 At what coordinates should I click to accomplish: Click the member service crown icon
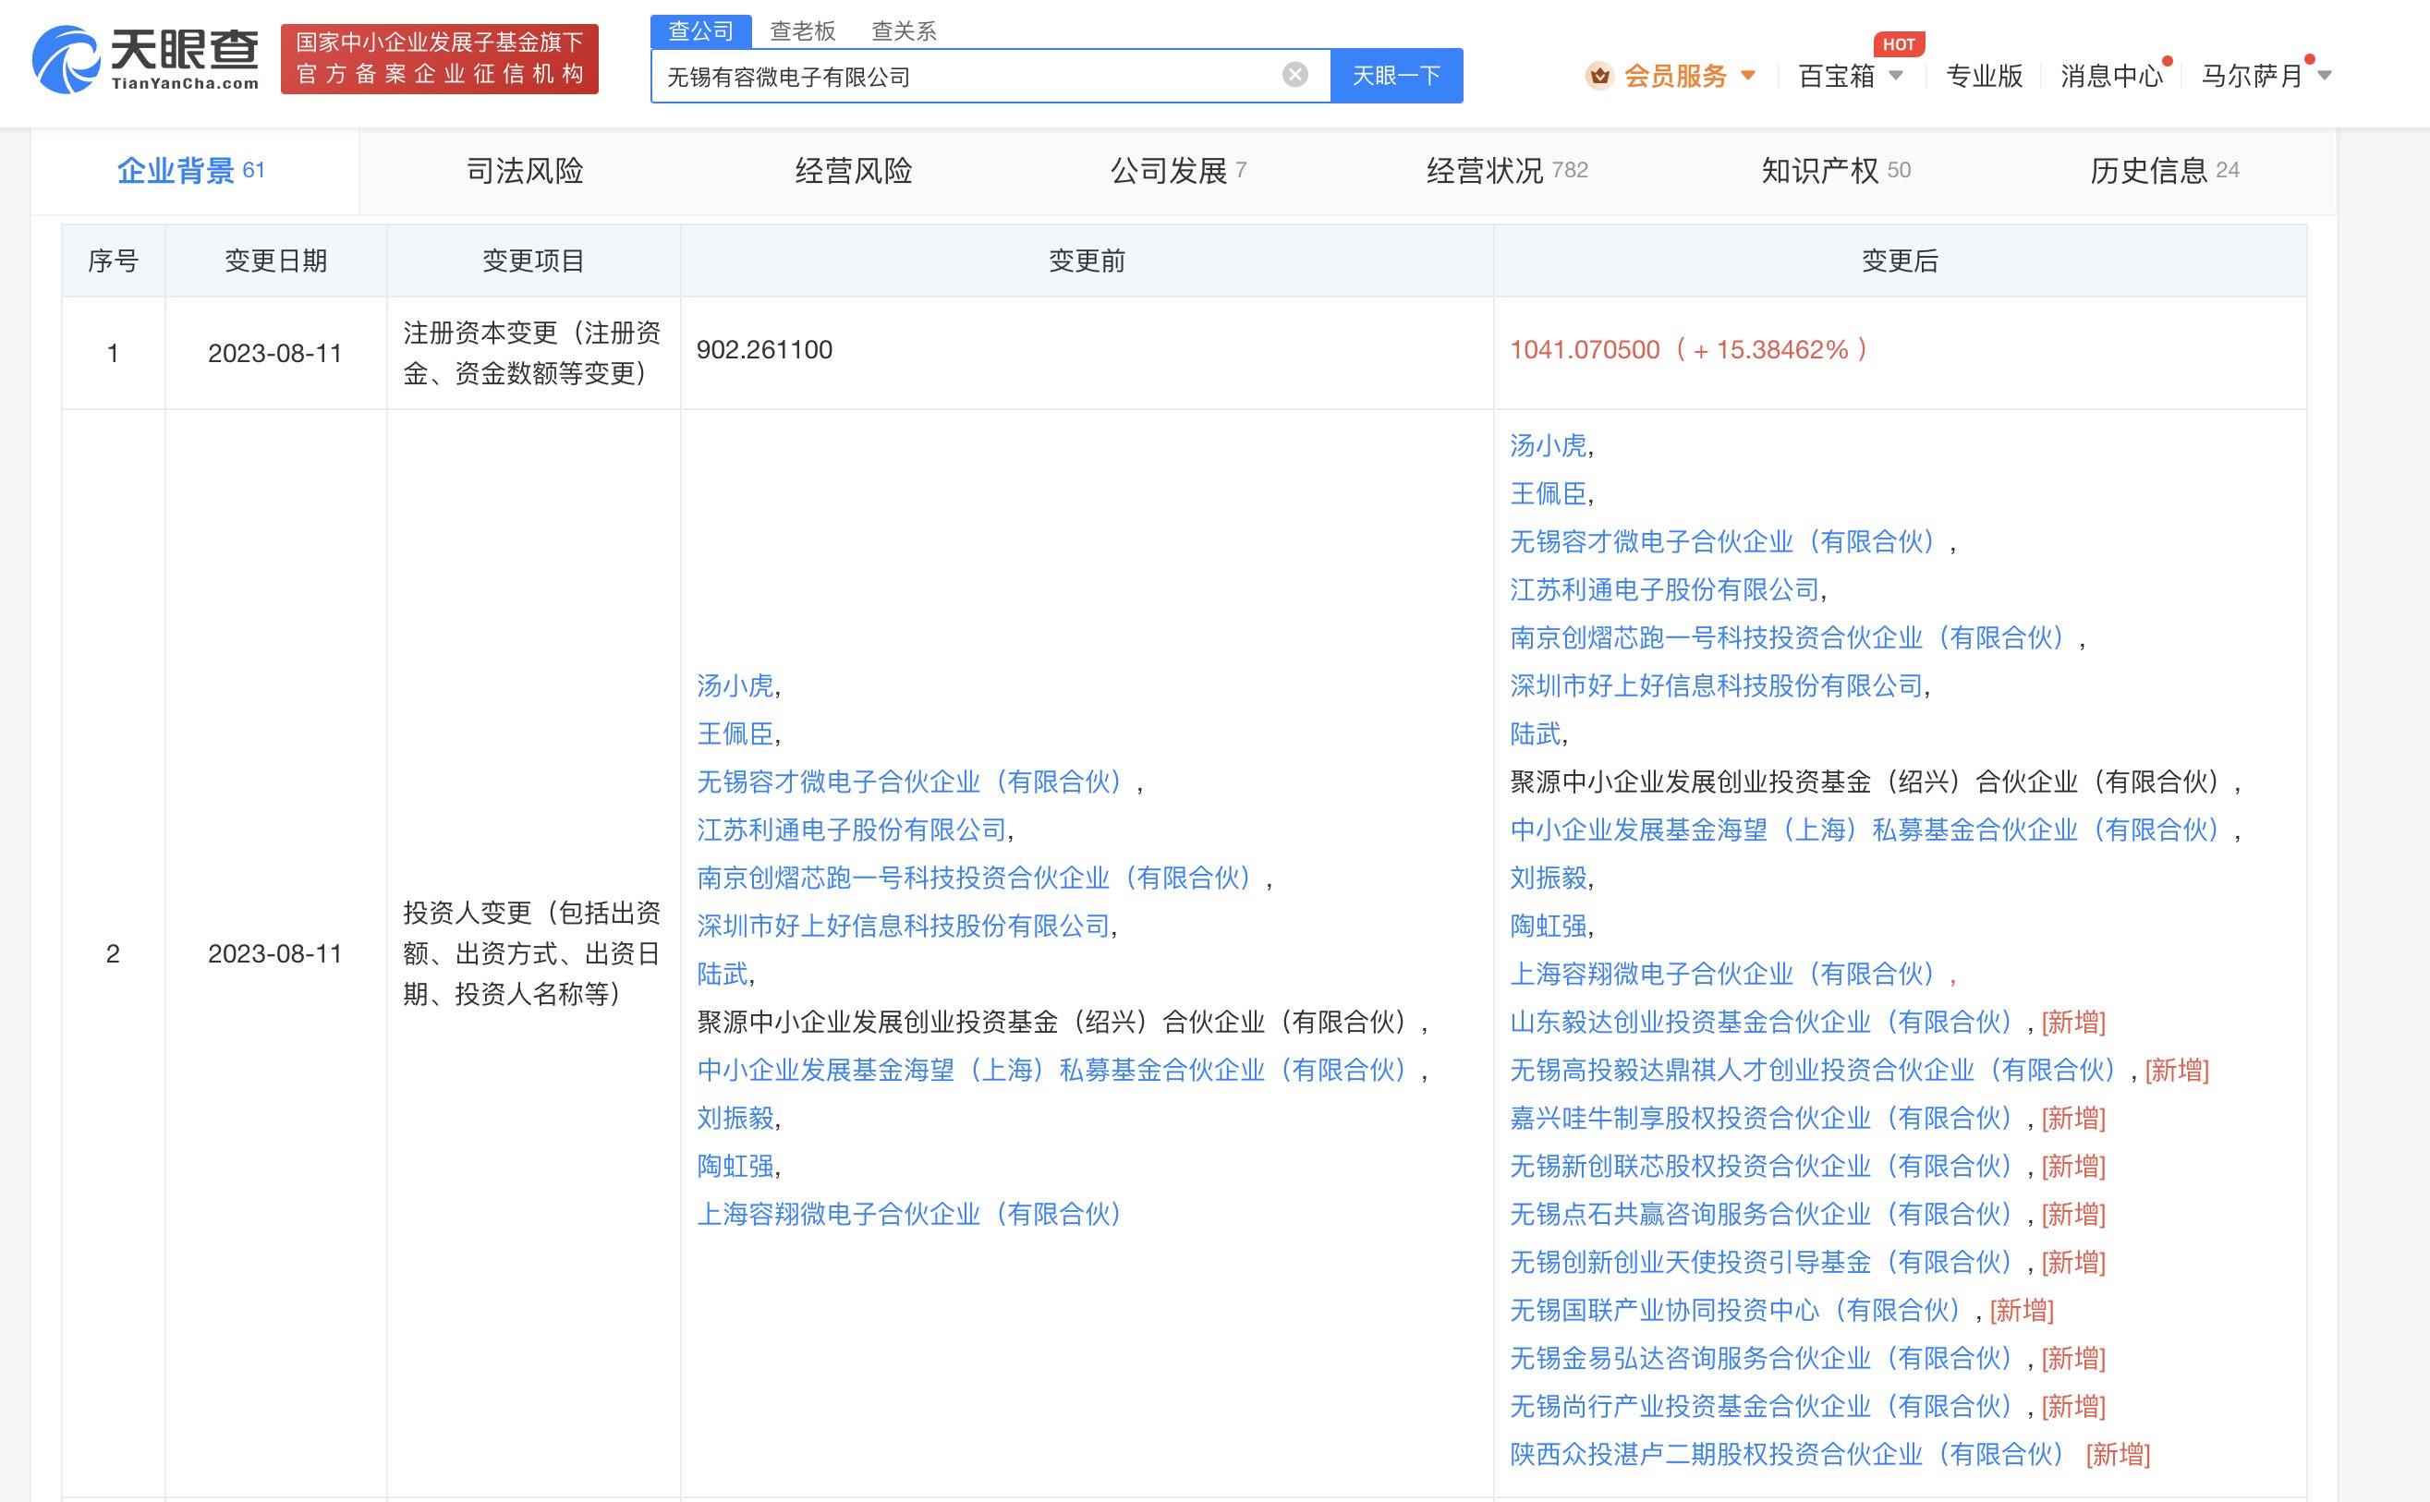pyautogui.click(x=1598, y=76)
